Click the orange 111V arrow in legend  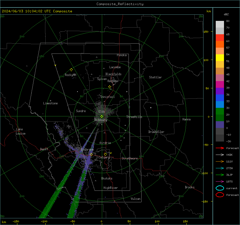(x=220, y=161)
